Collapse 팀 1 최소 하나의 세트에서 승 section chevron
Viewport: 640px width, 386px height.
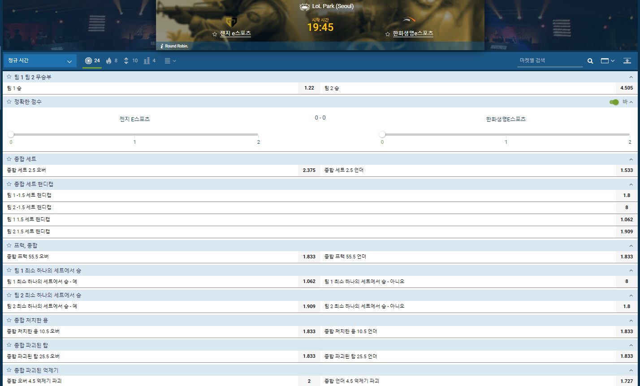coord(631,271)
